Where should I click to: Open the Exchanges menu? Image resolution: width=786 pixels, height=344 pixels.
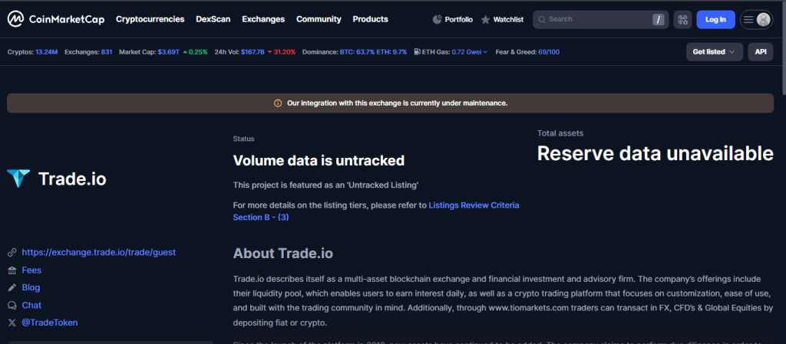263,19
